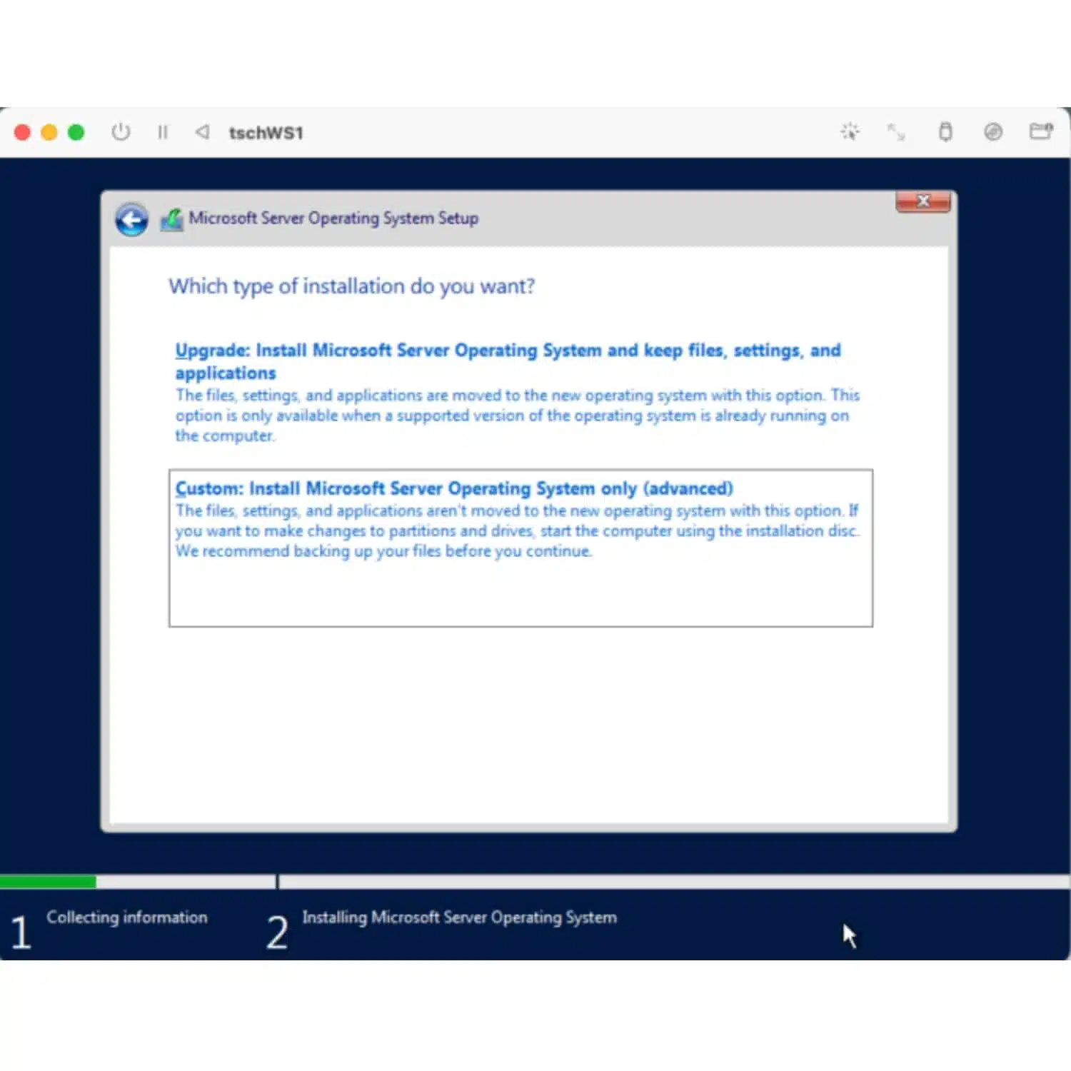The width and height of the screenshot is (1071, 1071).
Task: Pause the tschWS1 virtual machine
Action: (x=163, y=132)
